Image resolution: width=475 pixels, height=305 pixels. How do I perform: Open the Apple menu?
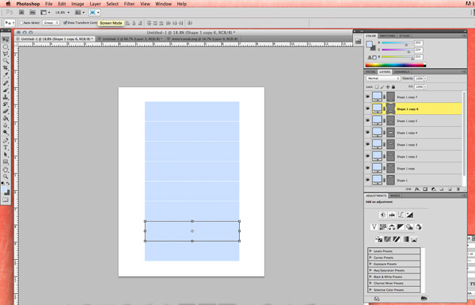8,4
